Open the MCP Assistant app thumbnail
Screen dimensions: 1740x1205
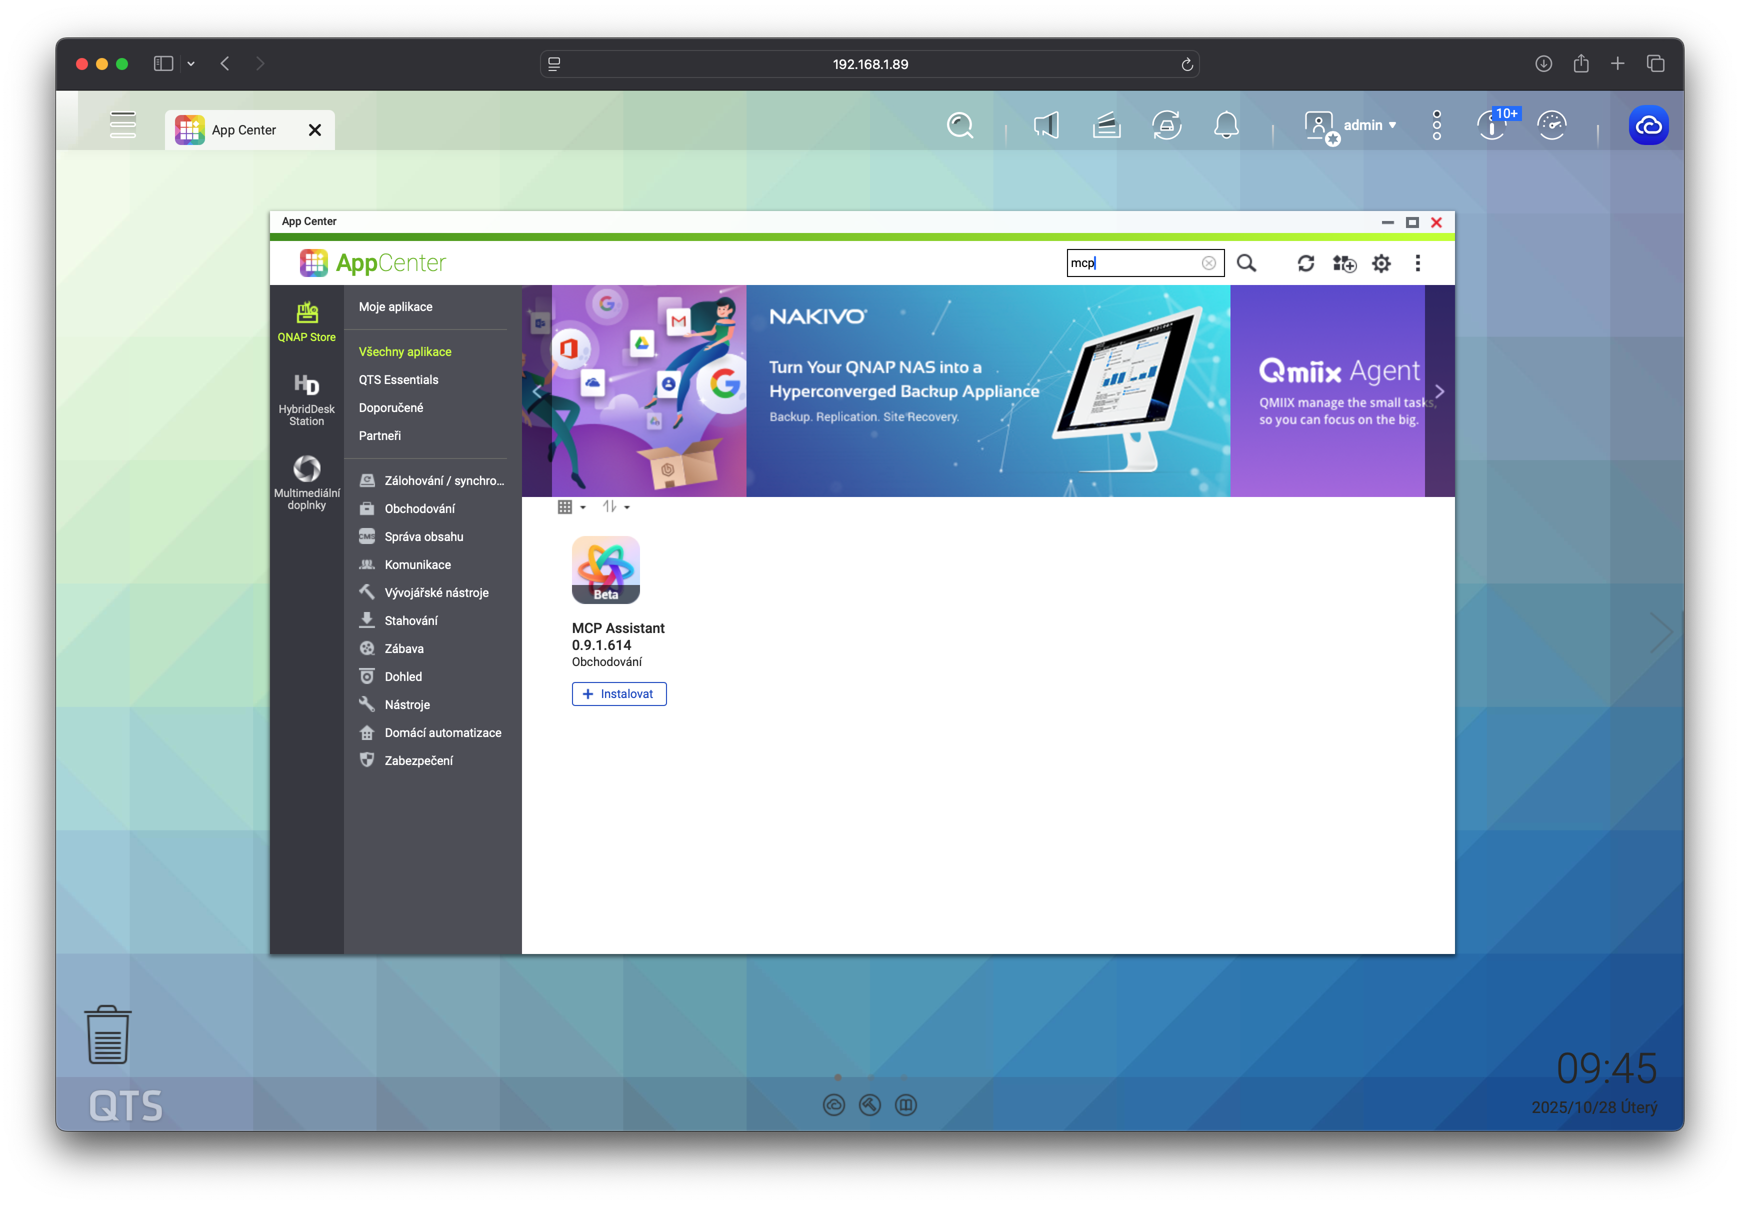coord(605,570)
